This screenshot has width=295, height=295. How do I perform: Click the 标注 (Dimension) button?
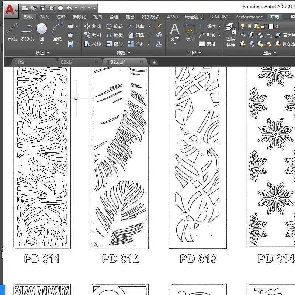click(190, 32)
